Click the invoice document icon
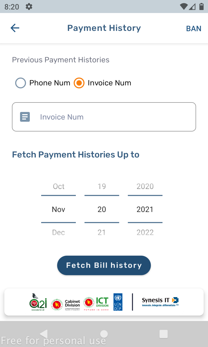The image size is (208, 347). pyautogui.click(x=25, y=117)
